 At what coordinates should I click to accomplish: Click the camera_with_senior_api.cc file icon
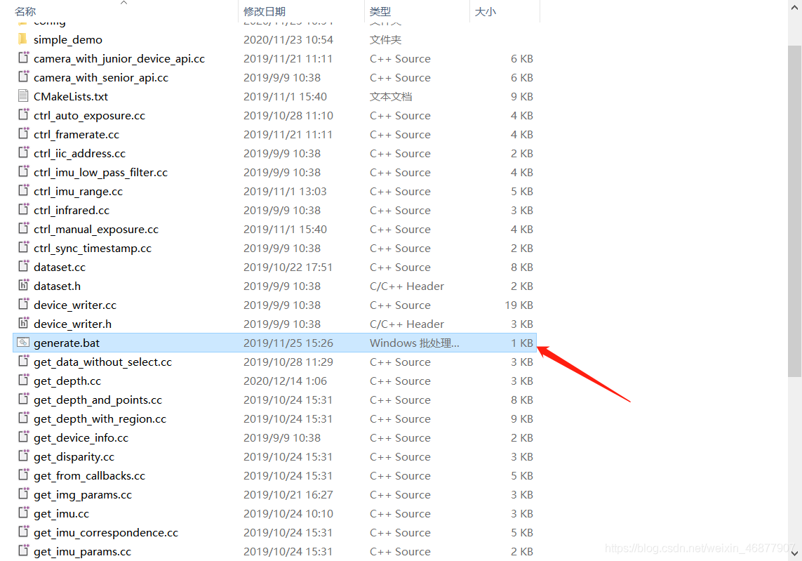tap(24, 77)
